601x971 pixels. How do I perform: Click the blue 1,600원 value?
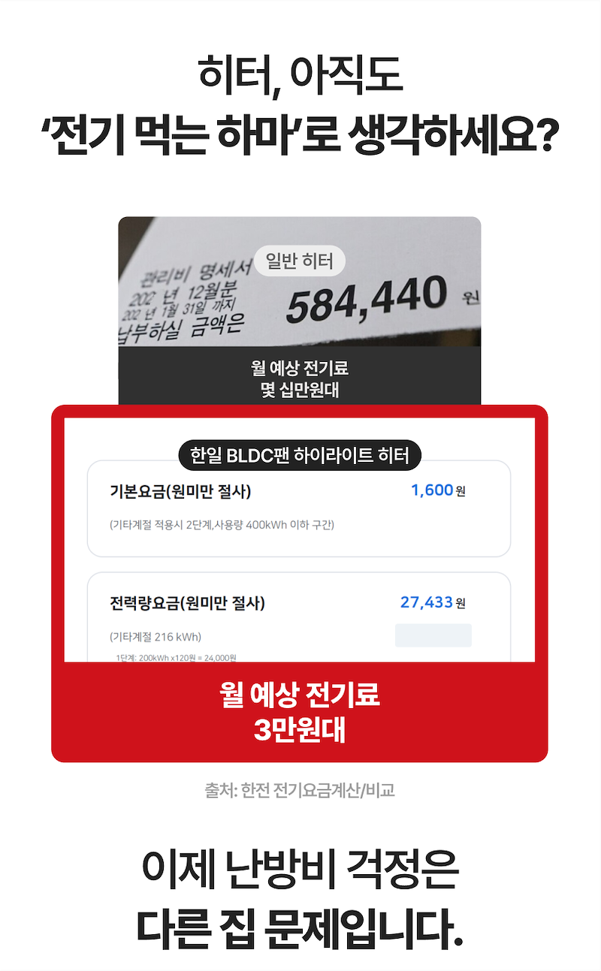(438, 490)
